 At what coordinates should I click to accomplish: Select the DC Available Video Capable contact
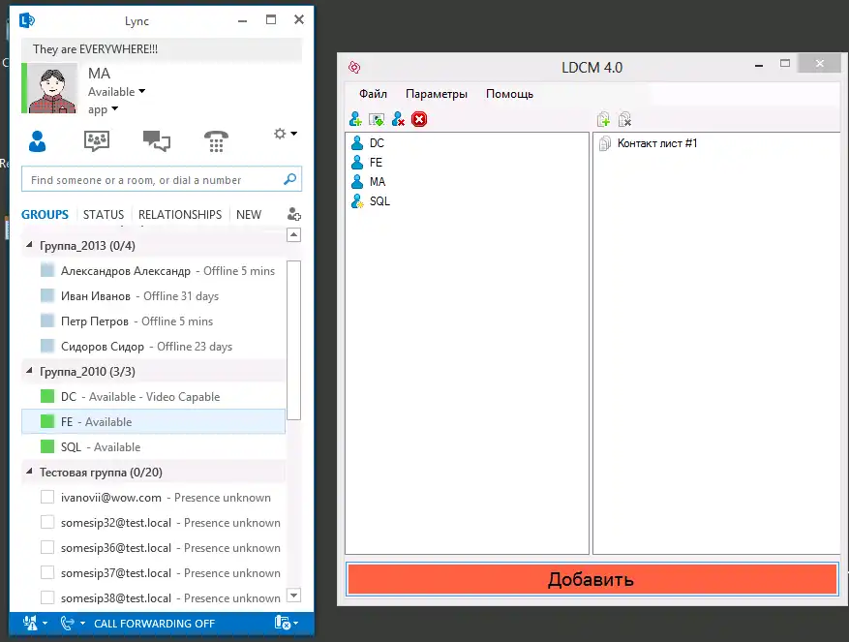153,397
